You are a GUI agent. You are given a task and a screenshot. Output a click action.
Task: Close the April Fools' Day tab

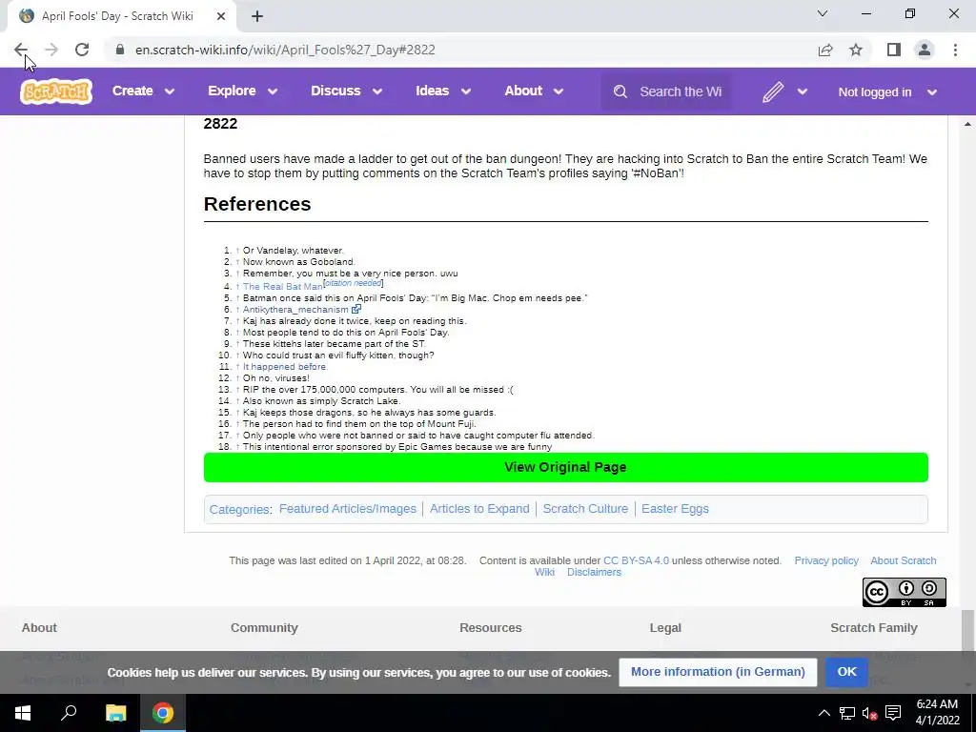[x=221, y=16]
